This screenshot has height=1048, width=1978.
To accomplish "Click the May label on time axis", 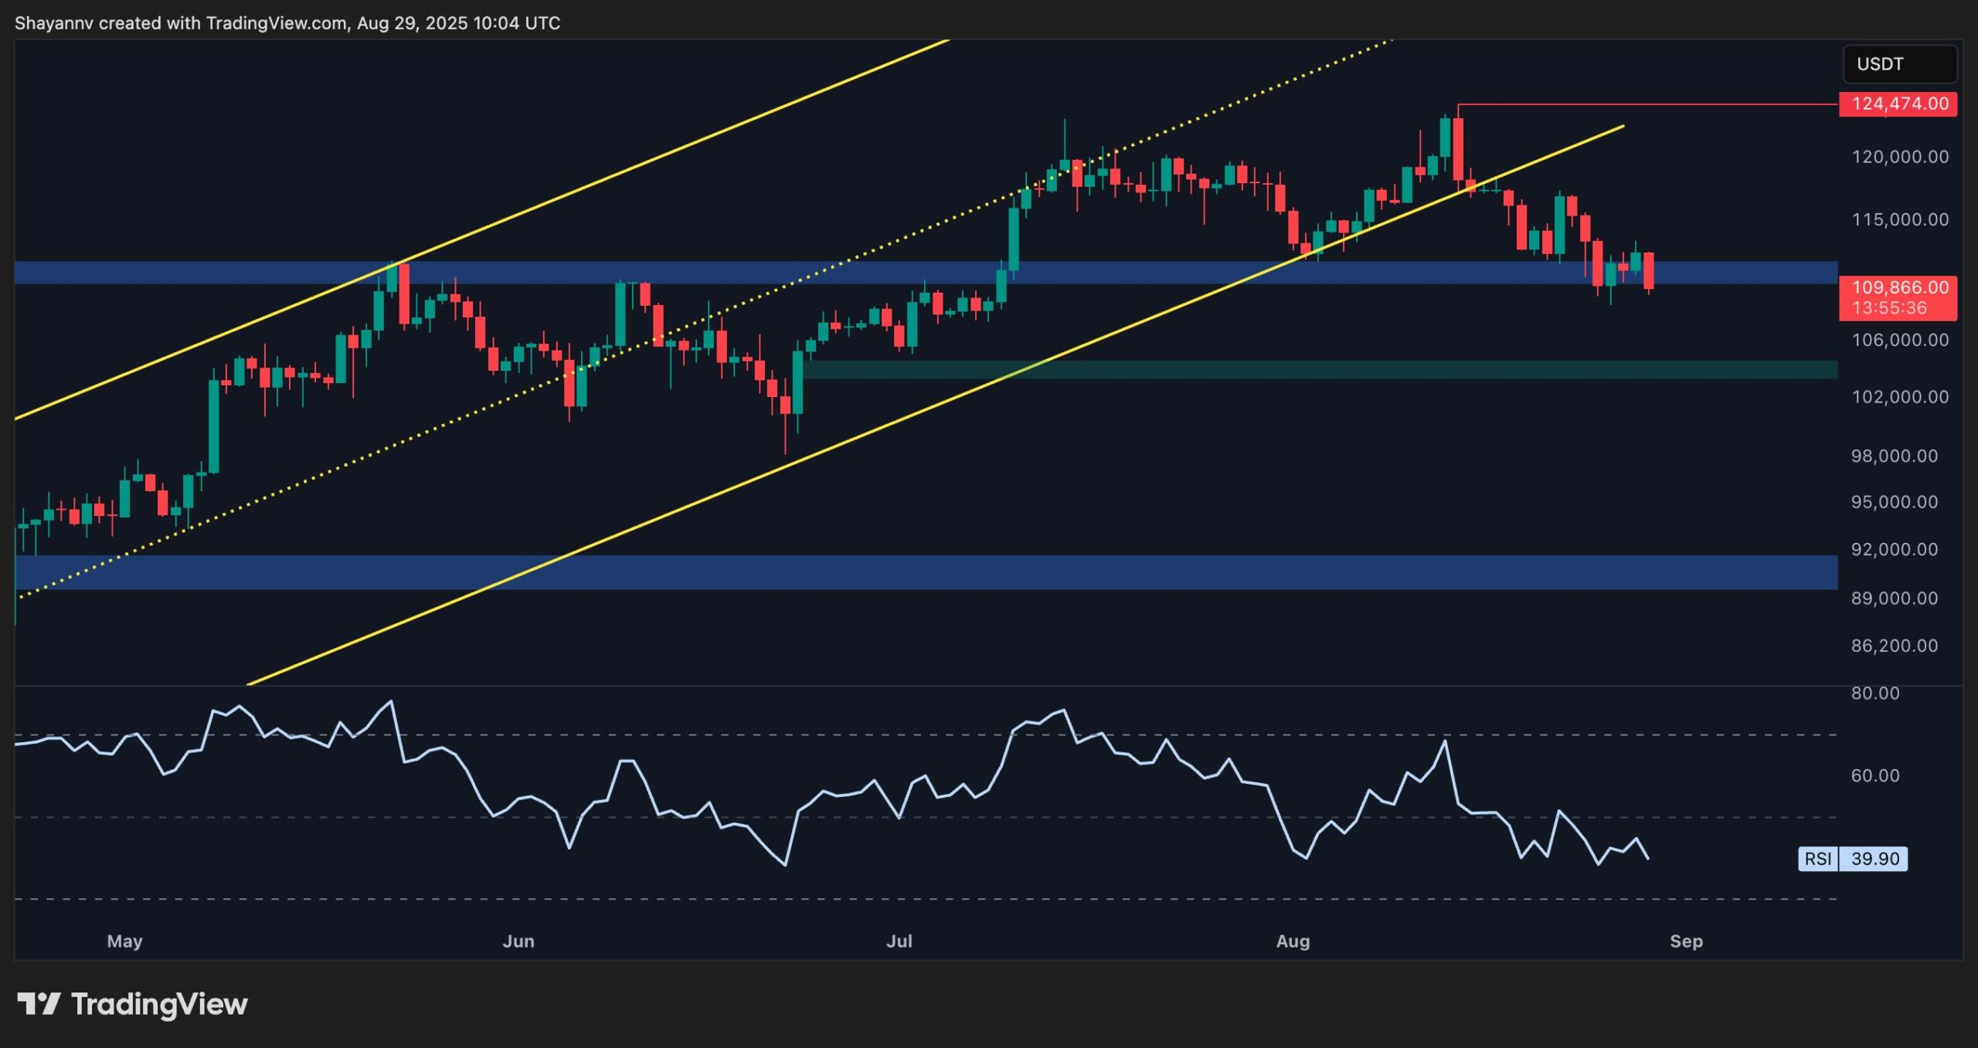I will [124, 941].
